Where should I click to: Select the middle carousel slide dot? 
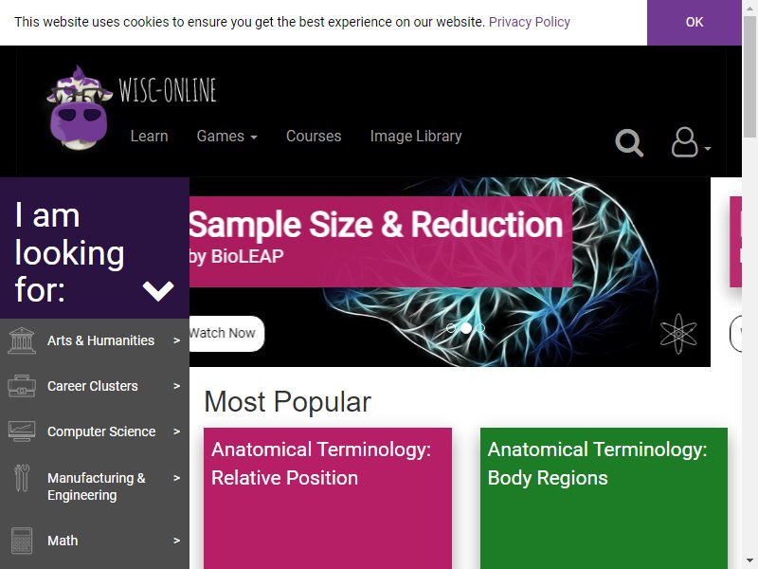click(x=466, y=328)
